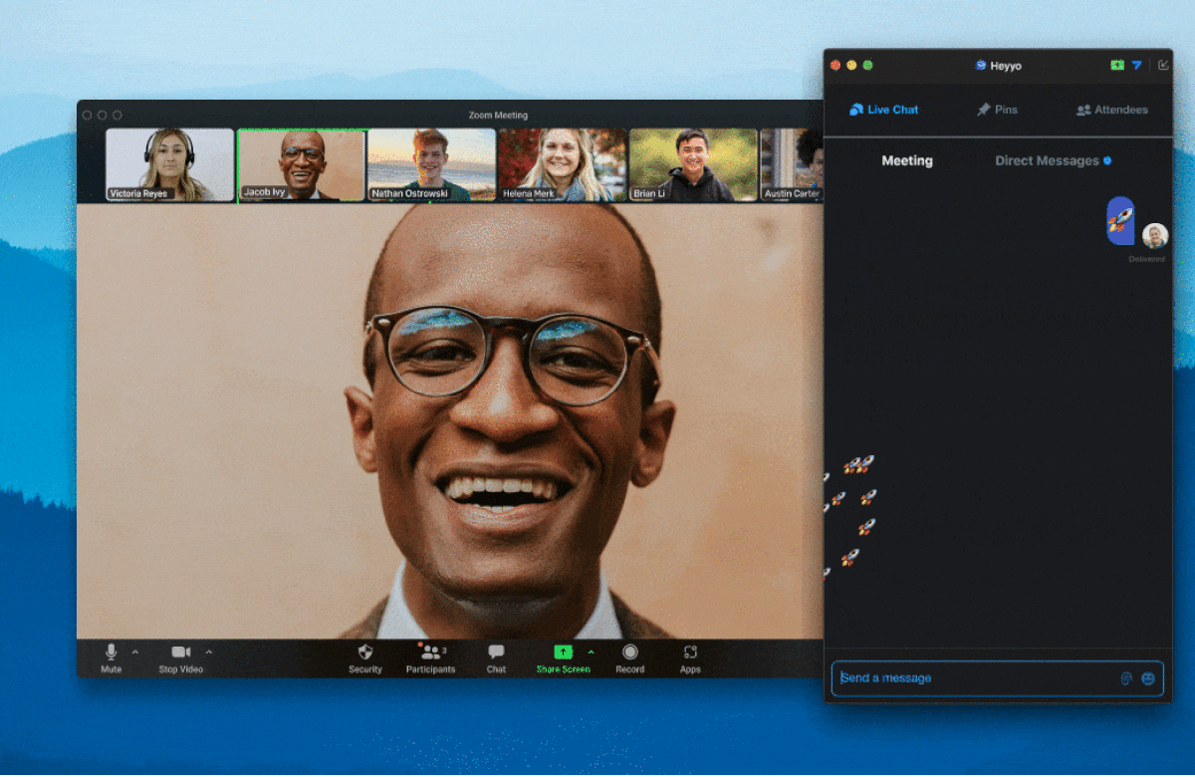This screenshot has height=777, width=1195.
Task: Select Brian Li video thumbnail
Action: [x=694, y=164]
